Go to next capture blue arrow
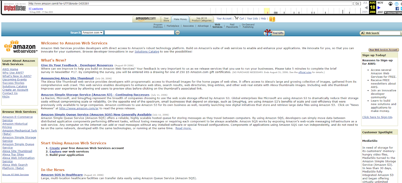This screenshot has width=402, height=183. (379, 8)
